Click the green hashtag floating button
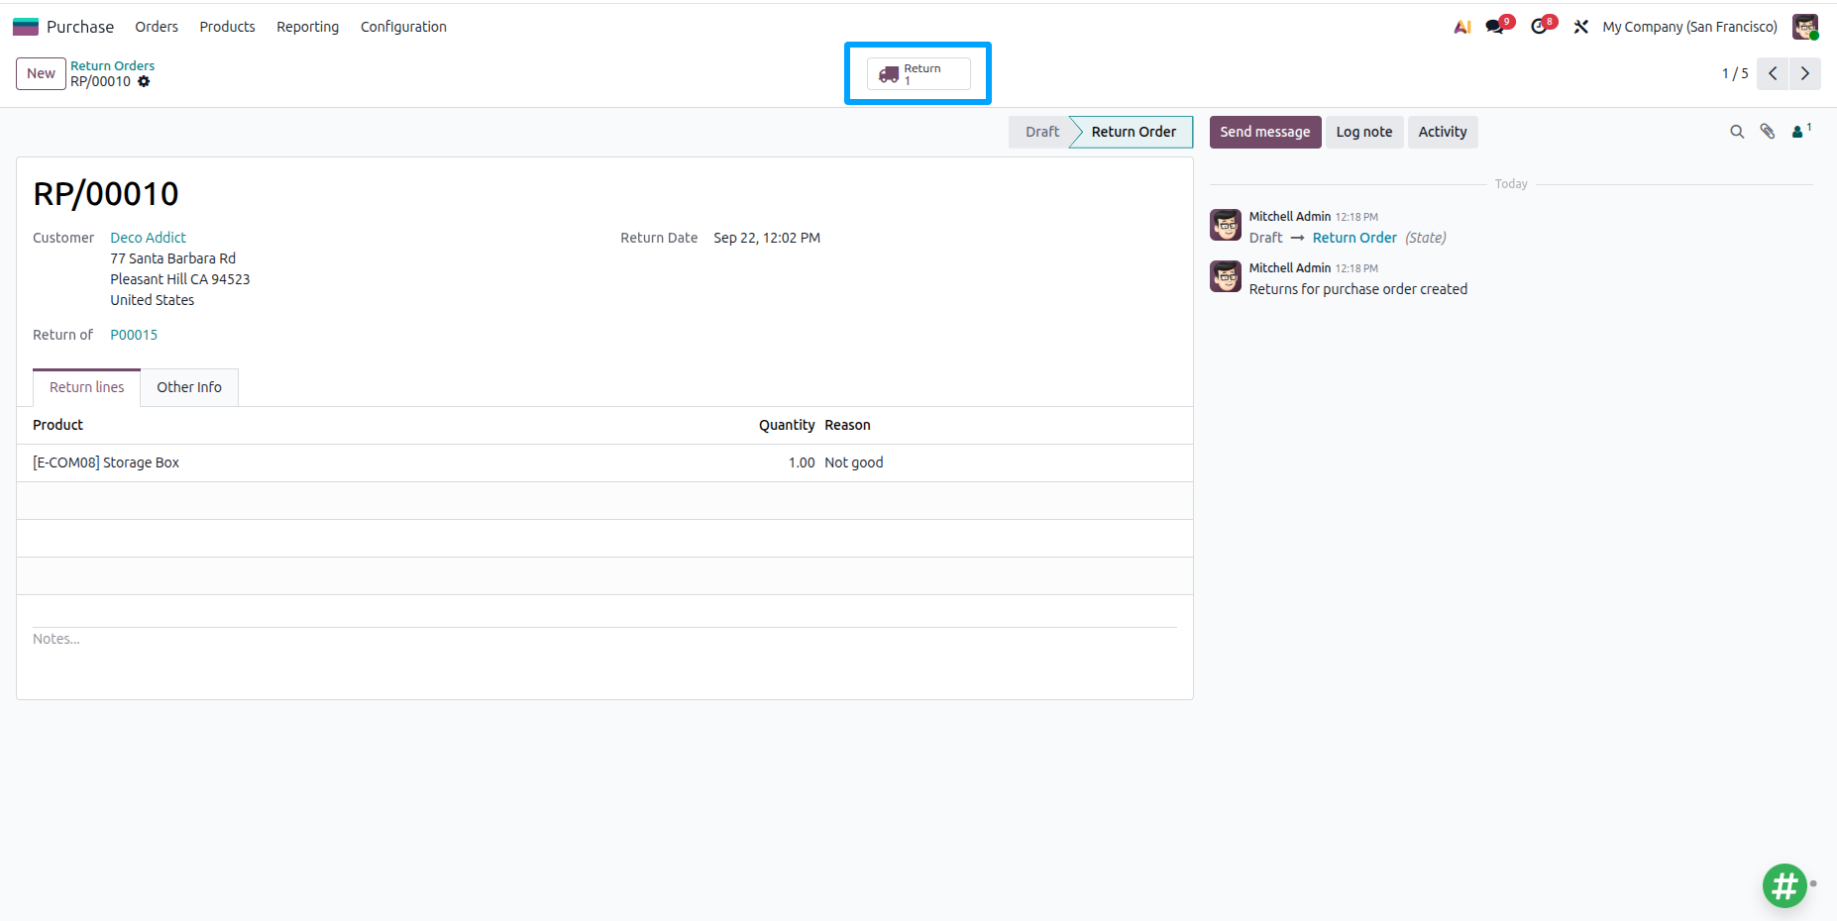Image resolution: width=1837 pixels, height=921 pixels. click(x=1784, y=885)
